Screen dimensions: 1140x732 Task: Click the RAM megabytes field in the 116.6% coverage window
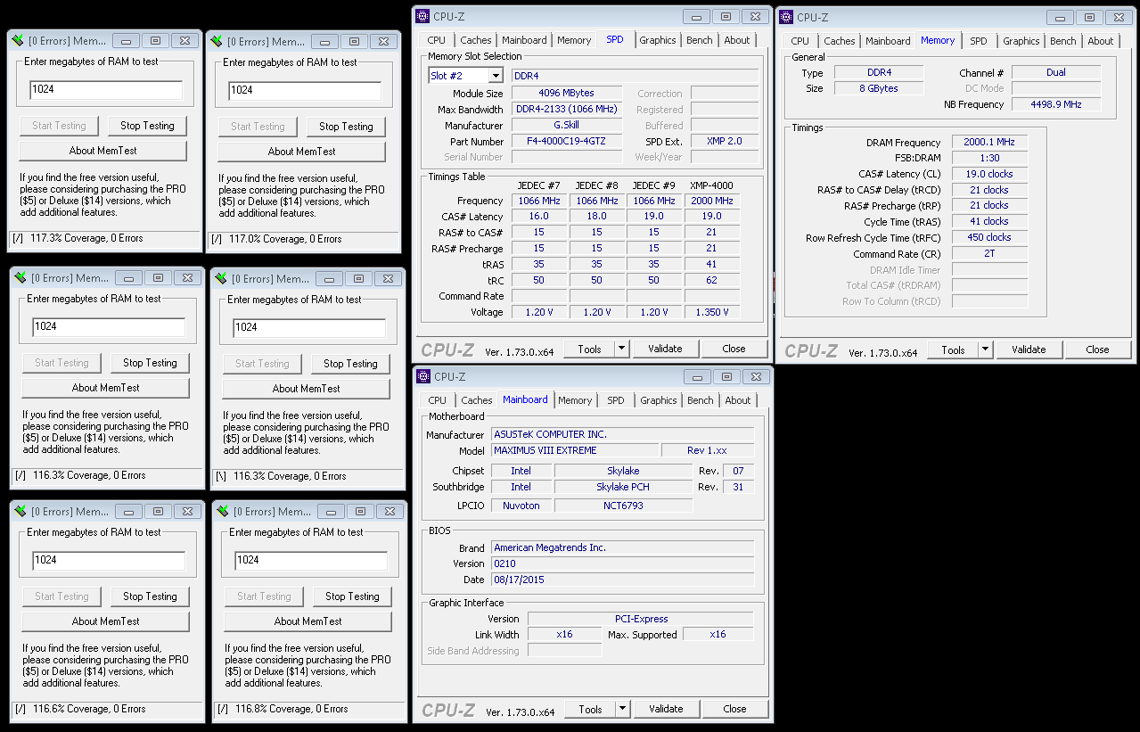coord(109,560)
